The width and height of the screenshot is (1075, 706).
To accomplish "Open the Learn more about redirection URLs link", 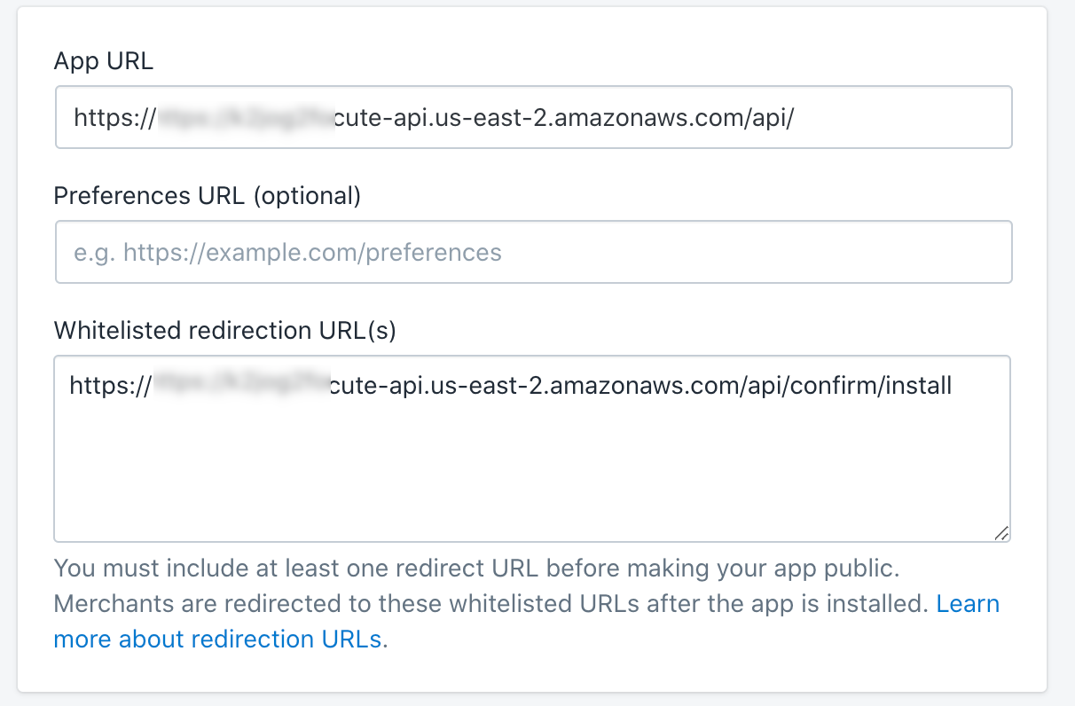I will (x=218, y=639).
